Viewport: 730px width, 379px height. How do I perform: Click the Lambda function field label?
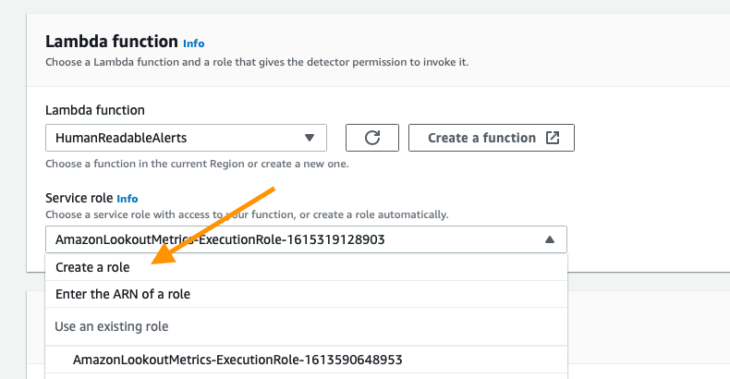click(95, 110)
